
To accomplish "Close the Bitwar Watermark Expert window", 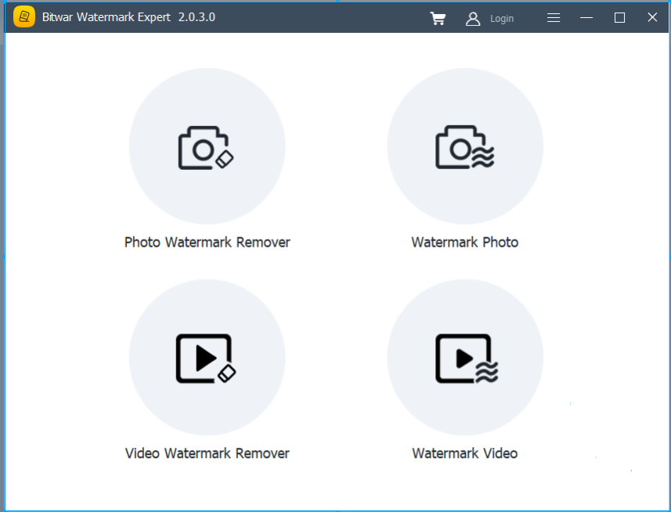I will (652, 17).
